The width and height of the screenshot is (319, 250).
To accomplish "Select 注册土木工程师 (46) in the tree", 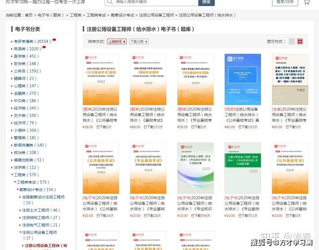I will [41, 210].
